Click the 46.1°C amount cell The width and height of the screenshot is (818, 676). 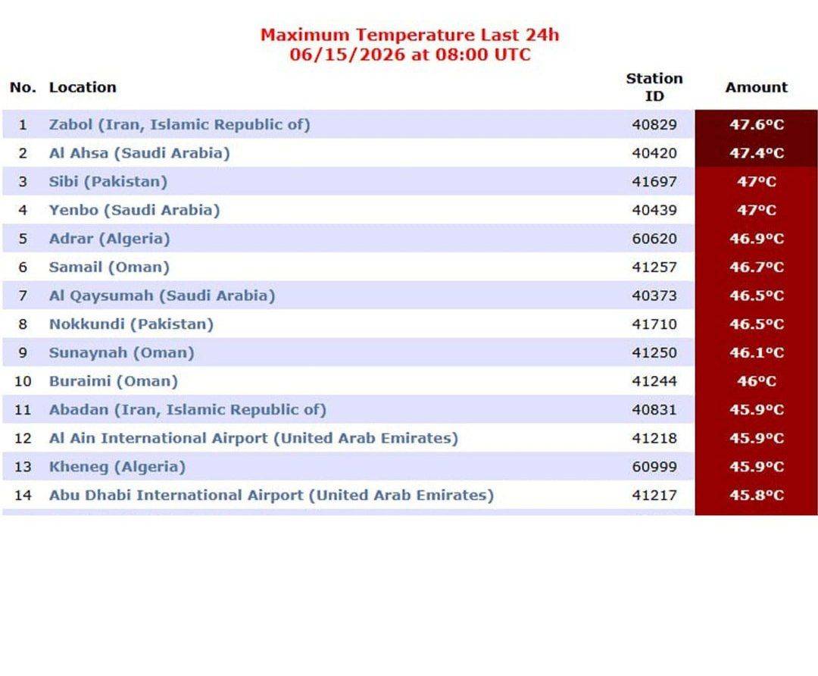click(x=757, y=352)
